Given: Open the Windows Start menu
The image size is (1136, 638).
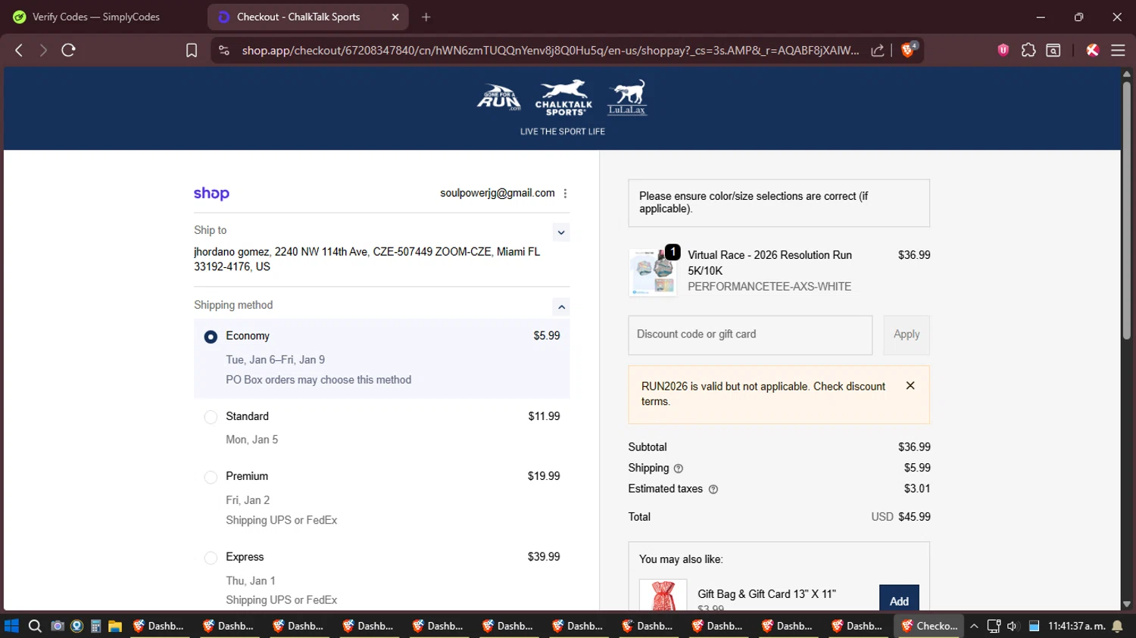Looking at the screenshot, I should (x=11, y=626).
